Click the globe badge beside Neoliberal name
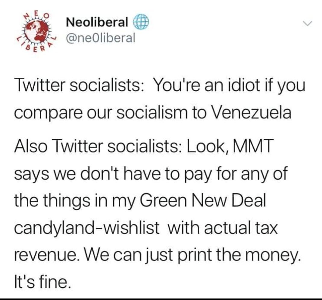 click(141, 22)
